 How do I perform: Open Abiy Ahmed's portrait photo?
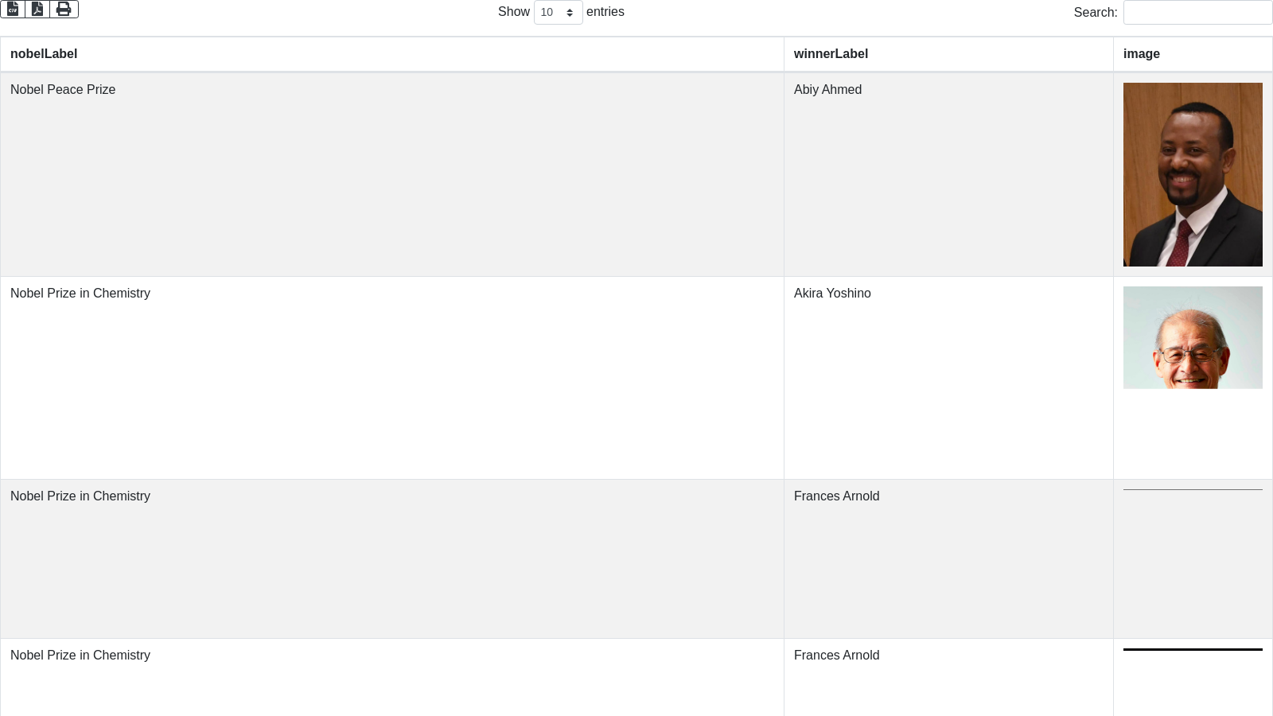(x=1193, y=174)
